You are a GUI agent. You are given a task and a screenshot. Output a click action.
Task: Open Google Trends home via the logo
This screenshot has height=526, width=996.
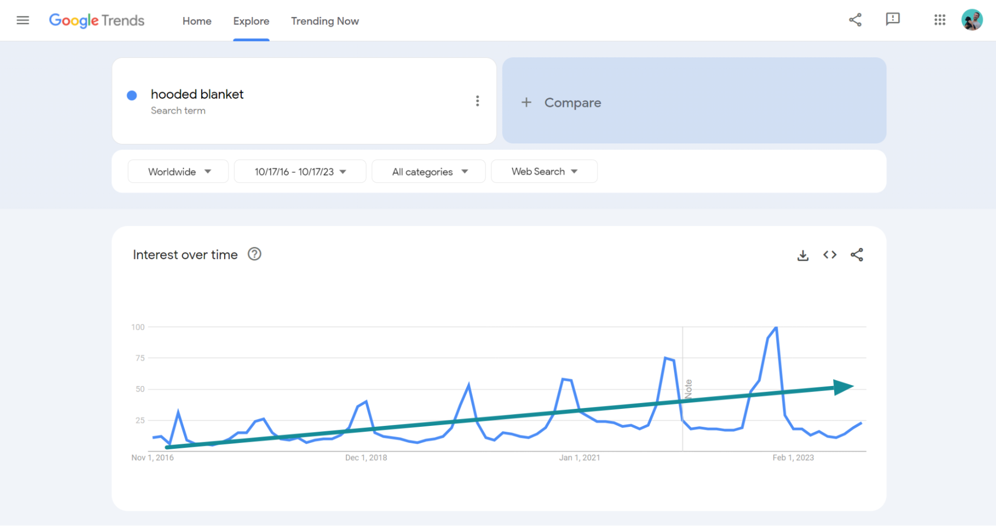tap(96, 20)
